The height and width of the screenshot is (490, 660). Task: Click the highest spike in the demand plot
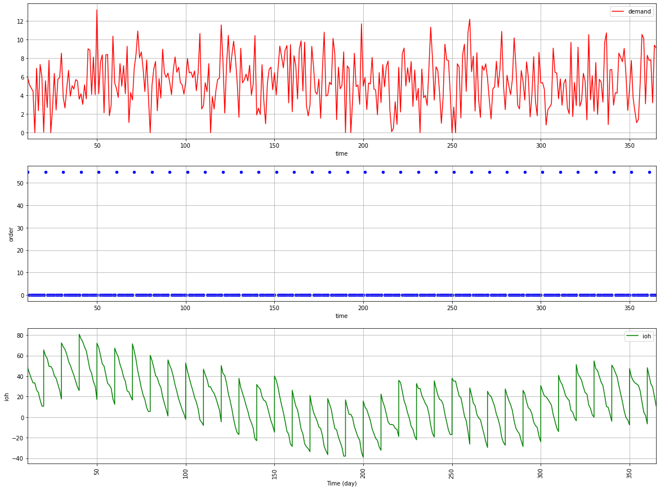[x=97, y=8]
